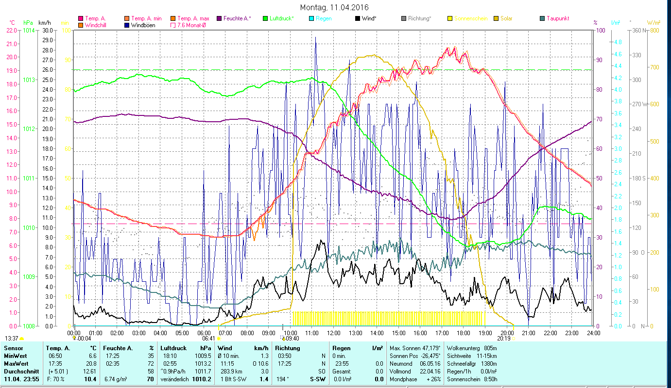
Task: Click the green Luftdruck legend square
Action: click(x=265, y=18)
